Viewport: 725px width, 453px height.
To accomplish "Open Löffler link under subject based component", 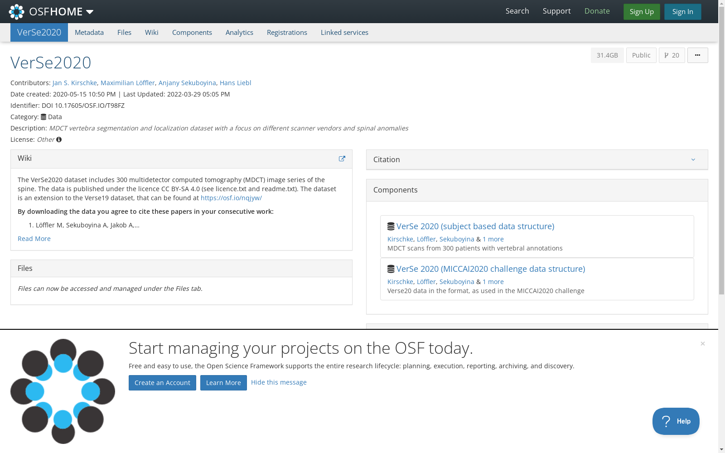I will pyautogui.click(x=426, y=239).
